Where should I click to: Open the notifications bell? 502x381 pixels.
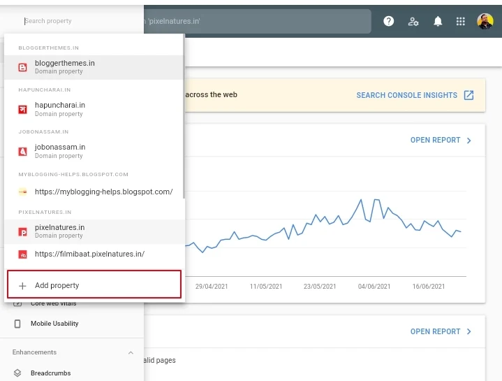(x=438, y=21)
